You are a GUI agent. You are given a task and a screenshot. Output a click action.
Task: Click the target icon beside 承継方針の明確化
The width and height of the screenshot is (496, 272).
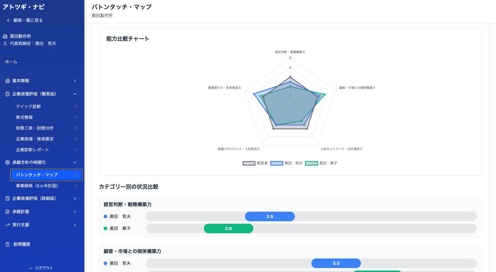(x=8, y=162)
